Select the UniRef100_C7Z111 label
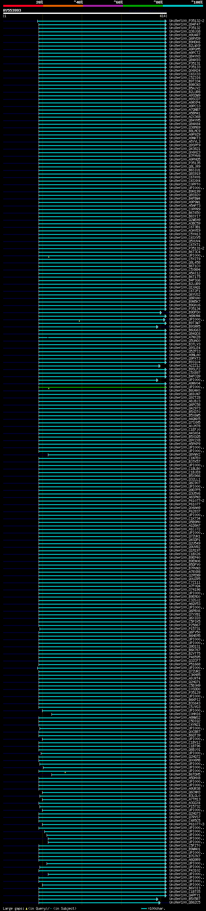This screenshot has width=206, height=911. (185, 582)
